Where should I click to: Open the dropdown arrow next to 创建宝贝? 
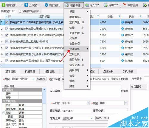pyautogui.click(x=22, y=5)
